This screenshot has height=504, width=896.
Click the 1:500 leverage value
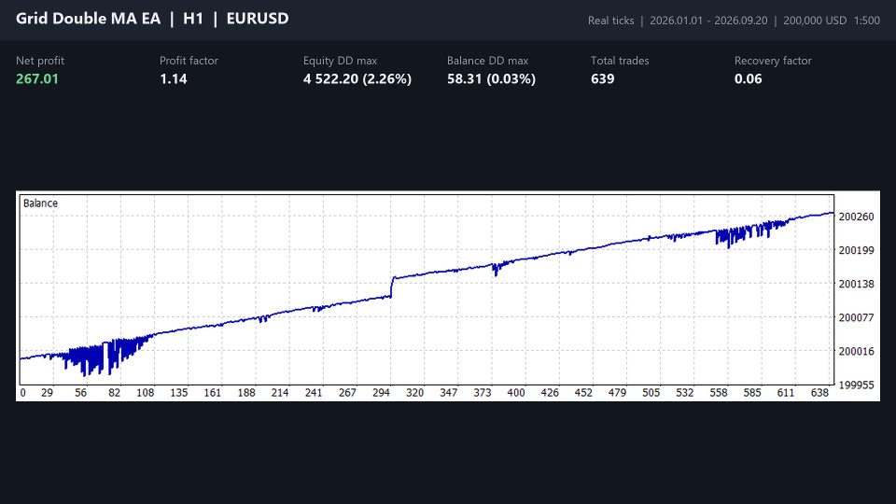[x=867, y=21]
